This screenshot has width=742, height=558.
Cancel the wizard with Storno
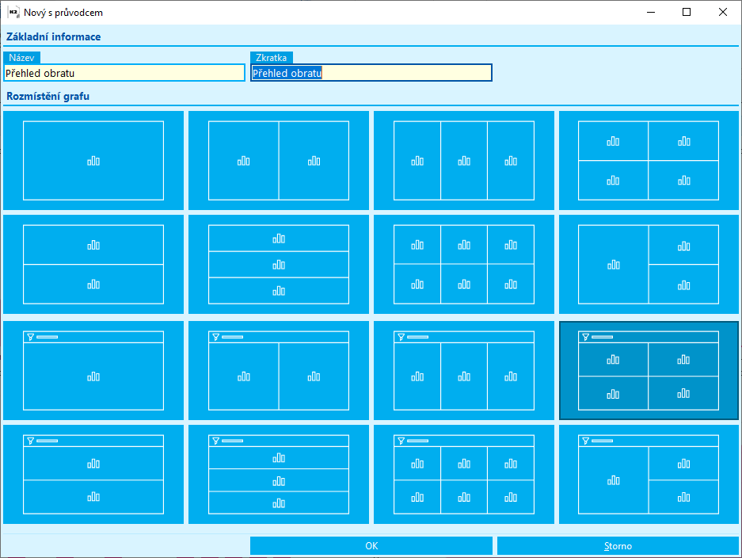click(x=618, y=545)
